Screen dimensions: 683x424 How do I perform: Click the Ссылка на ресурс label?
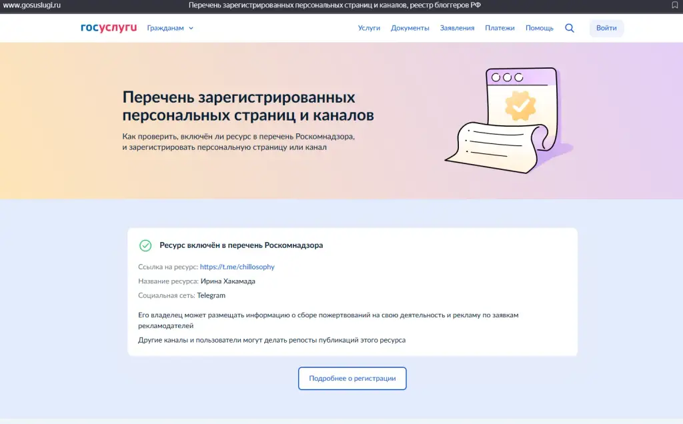coord(168,267)
